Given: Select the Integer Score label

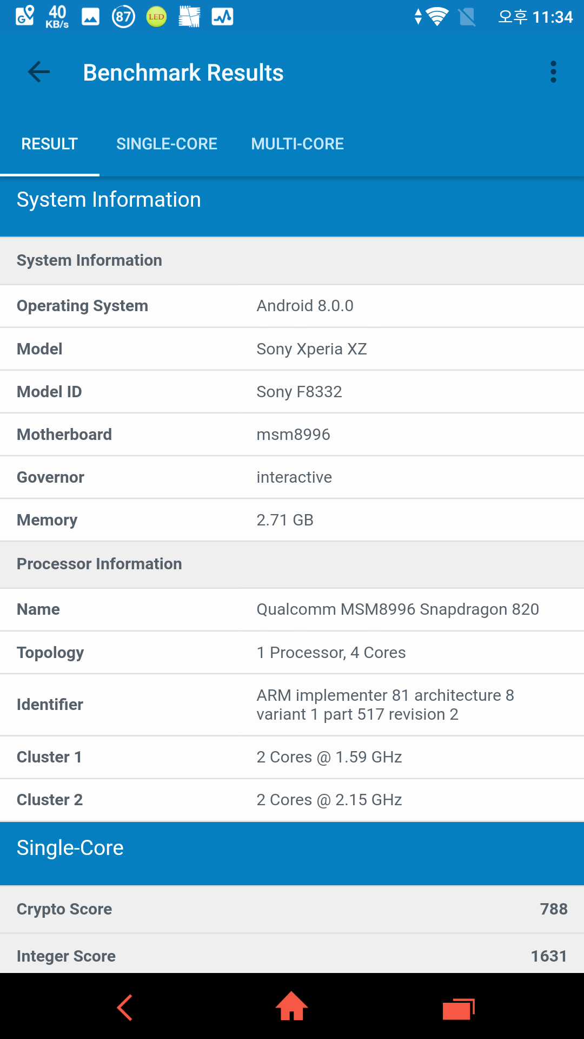Looking at the screenshot, I should [x=66, y=956].
